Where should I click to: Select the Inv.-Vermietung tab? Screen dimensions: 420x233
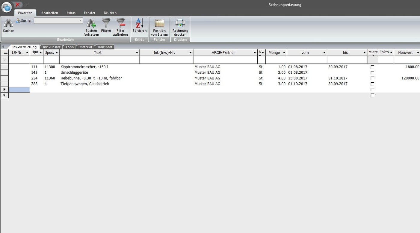[x=24, y=47]
